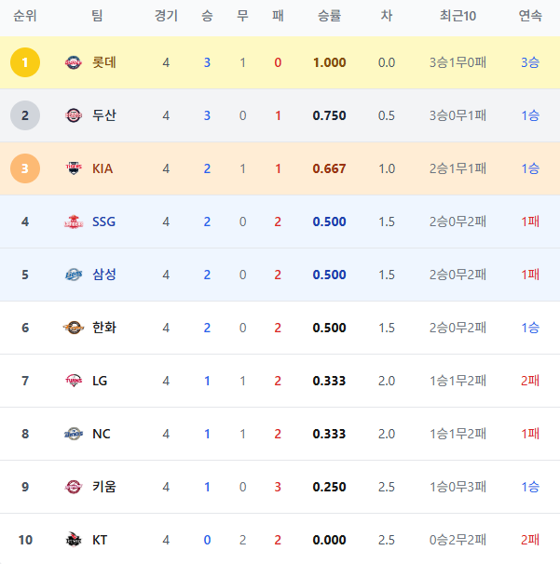This screenshot has height=564, width=560.
Task: Click the KIA Tigers logo icon
Action: tap(74, 168)
